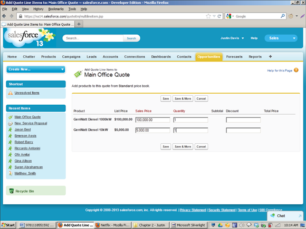This screenshot has width=306, height=229.
Task: Open the History menu
Action: (38, 9)
